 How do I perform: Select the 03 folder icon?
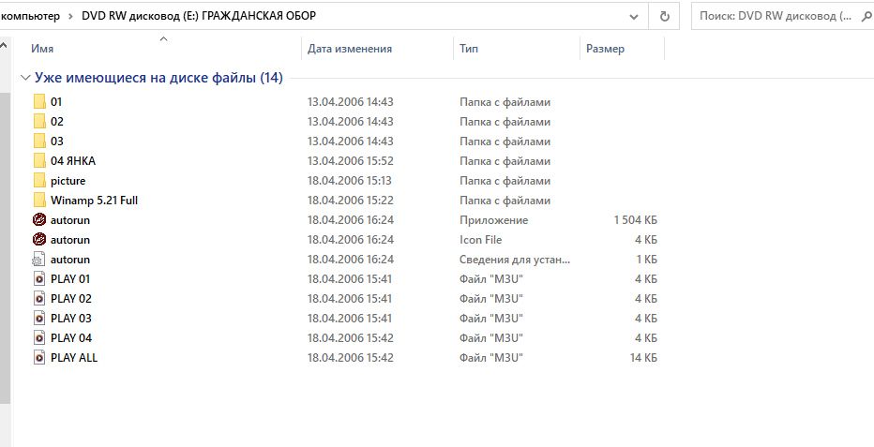click(39, 141)
